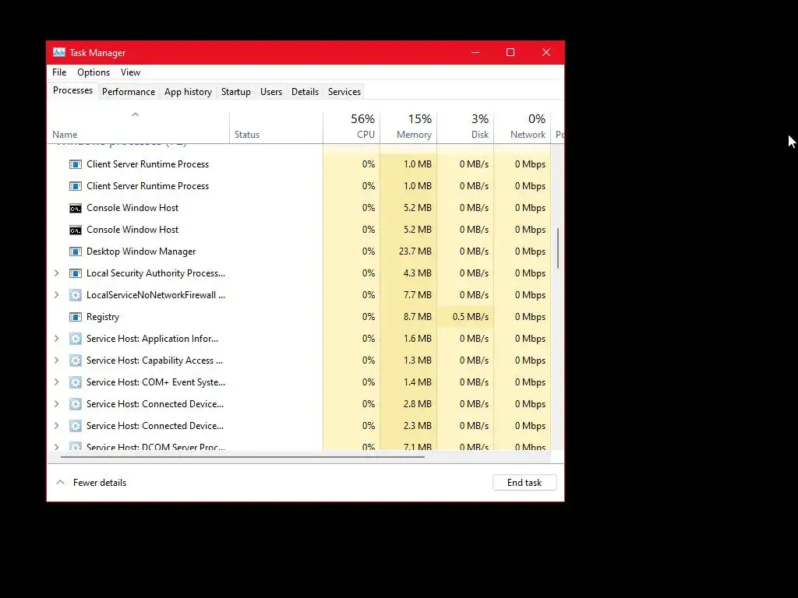Sort processes by Network column
This screenshot has width=798, height=598.
522,127
